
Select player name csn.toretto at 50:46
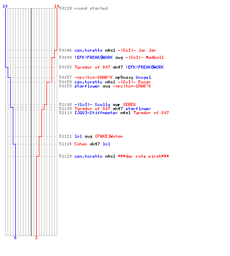(x=88, y=50)
